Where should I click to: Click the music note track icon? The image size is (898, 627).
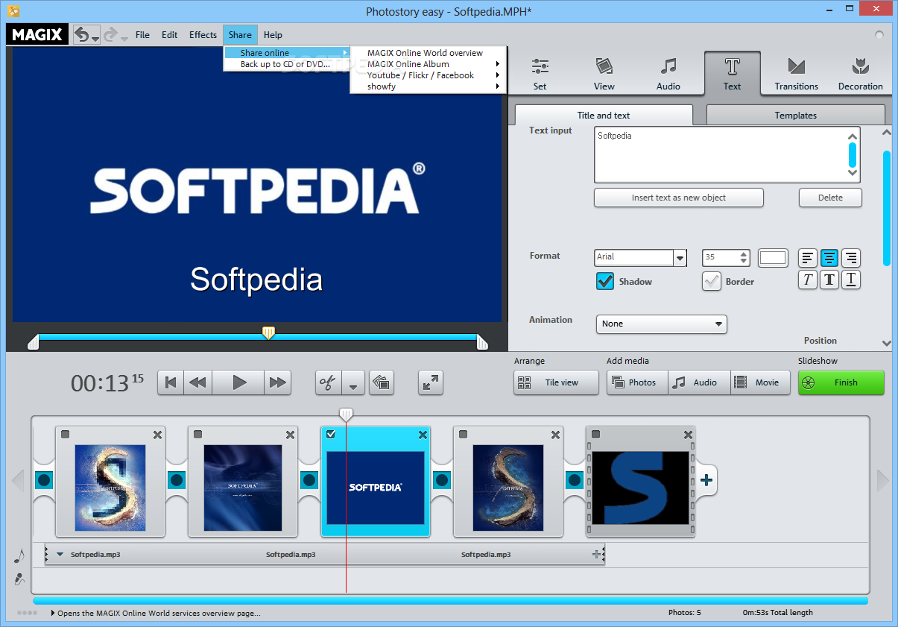19,556
